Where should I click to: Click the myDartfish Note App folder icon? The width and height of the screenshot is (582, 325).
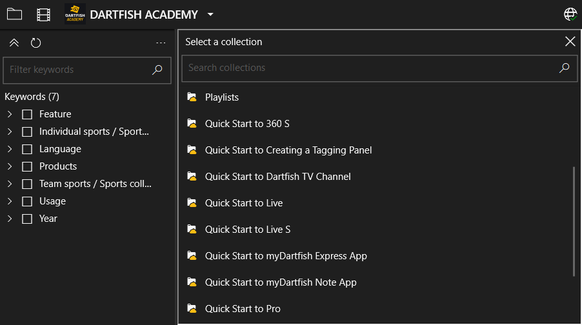point(192,282)
